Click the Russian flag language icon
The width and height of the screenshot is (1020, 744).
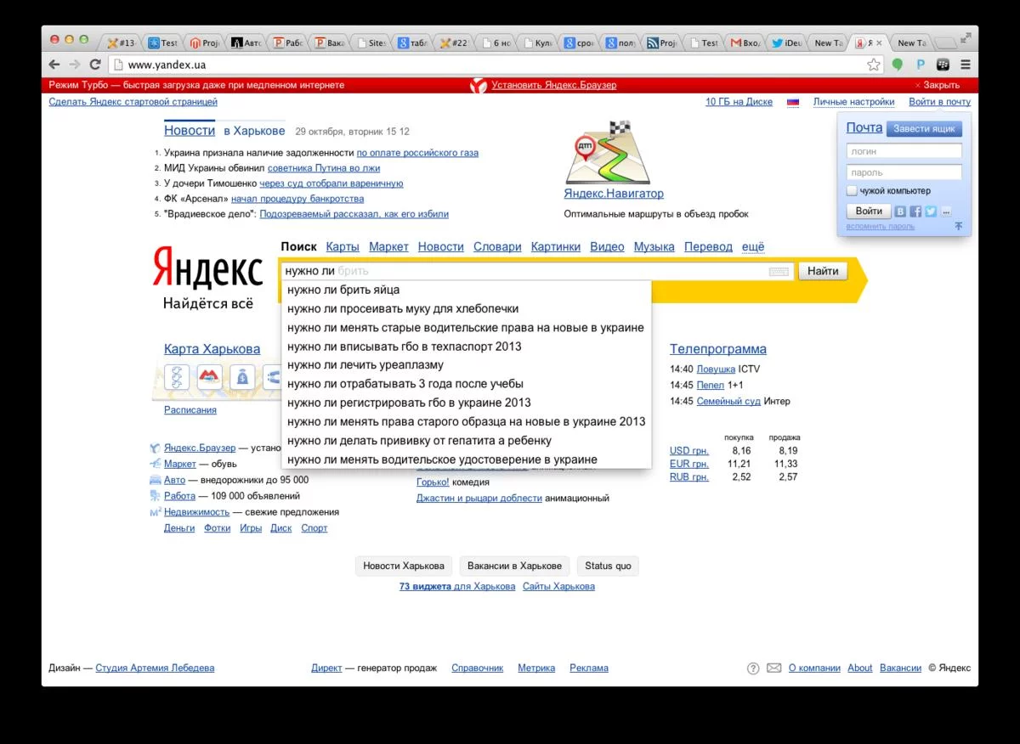(x=793, y=102)
